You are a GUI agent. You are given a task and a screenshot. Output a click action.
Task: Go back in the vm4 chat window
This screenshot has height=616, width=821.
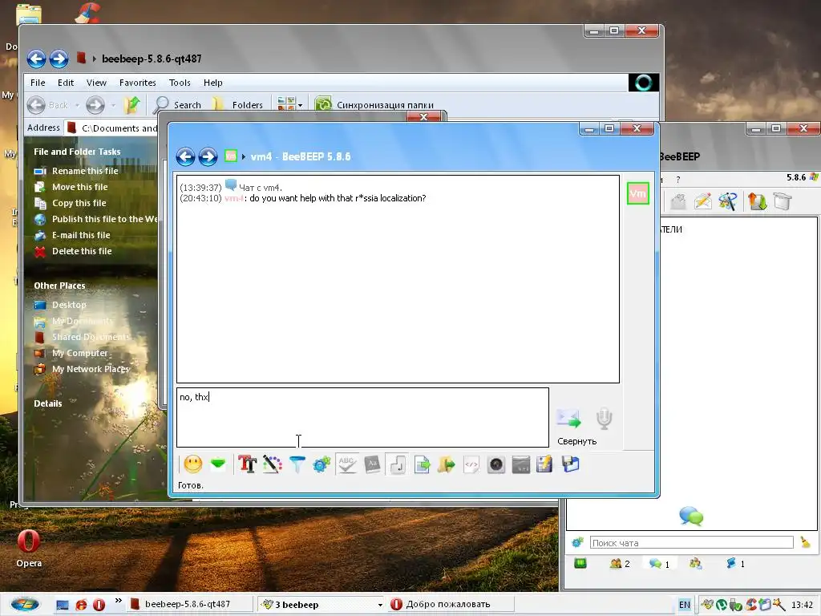[x=185, y=156]
